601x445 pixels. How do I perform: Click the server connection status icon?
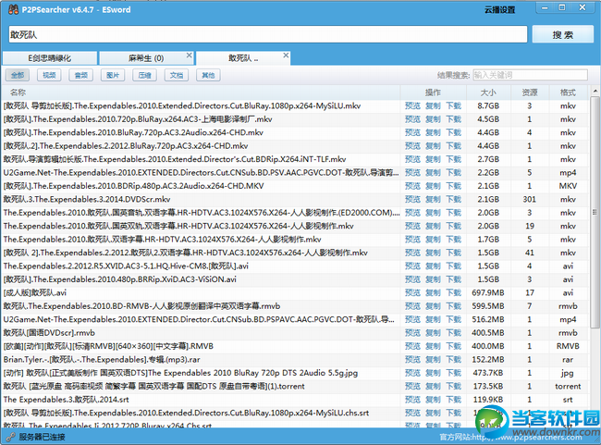(x=10, y=436)
